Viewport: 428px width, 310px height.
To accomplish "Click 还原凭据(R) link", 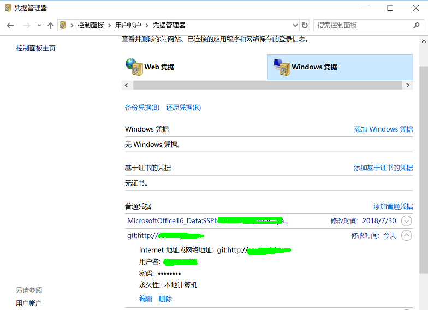I will [183, 108].
